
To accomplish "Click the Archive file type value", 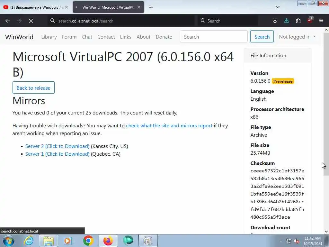I will point(259,135).
